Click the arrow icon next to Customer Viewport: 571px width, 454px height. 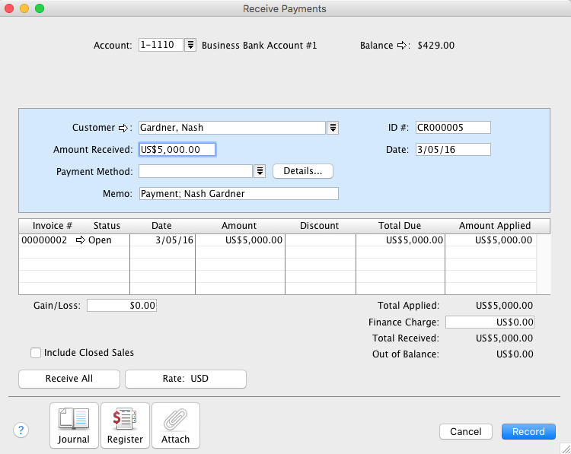(x=125, y=128)
